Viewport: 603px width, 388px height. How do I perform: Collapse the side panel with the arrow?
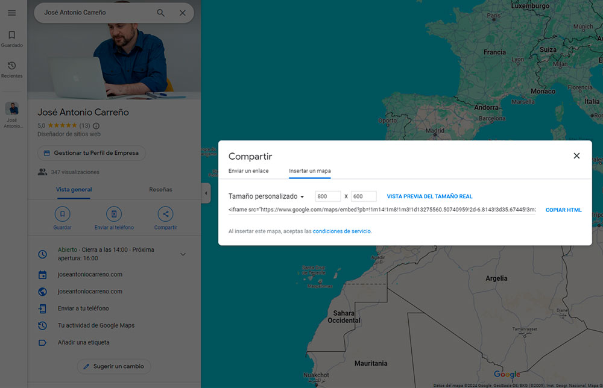coord(206,194)
